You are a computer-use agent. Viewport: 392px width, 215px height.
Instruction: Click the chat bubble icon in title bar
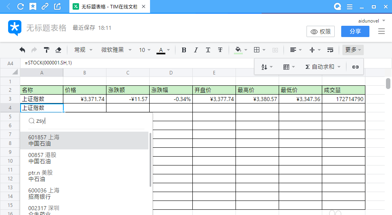point(338,6)
